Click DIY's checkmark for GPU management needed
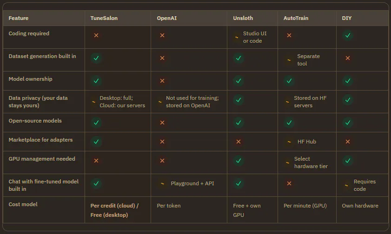The width and height of the screenshot is (391, 234). [348, 161]
